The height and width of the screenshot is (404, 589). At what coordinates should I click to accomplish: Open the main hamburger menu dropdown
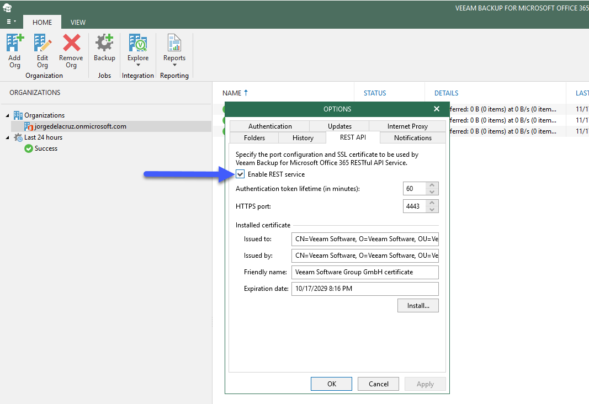(x=11, y=22)
